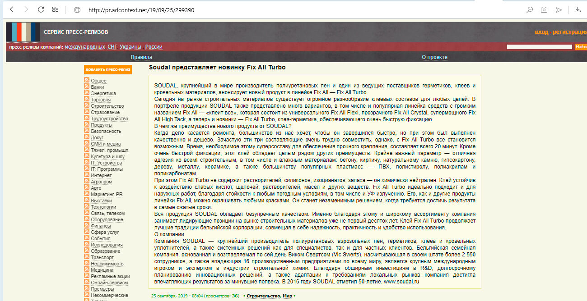Click the site search input field

click(539, 47)
